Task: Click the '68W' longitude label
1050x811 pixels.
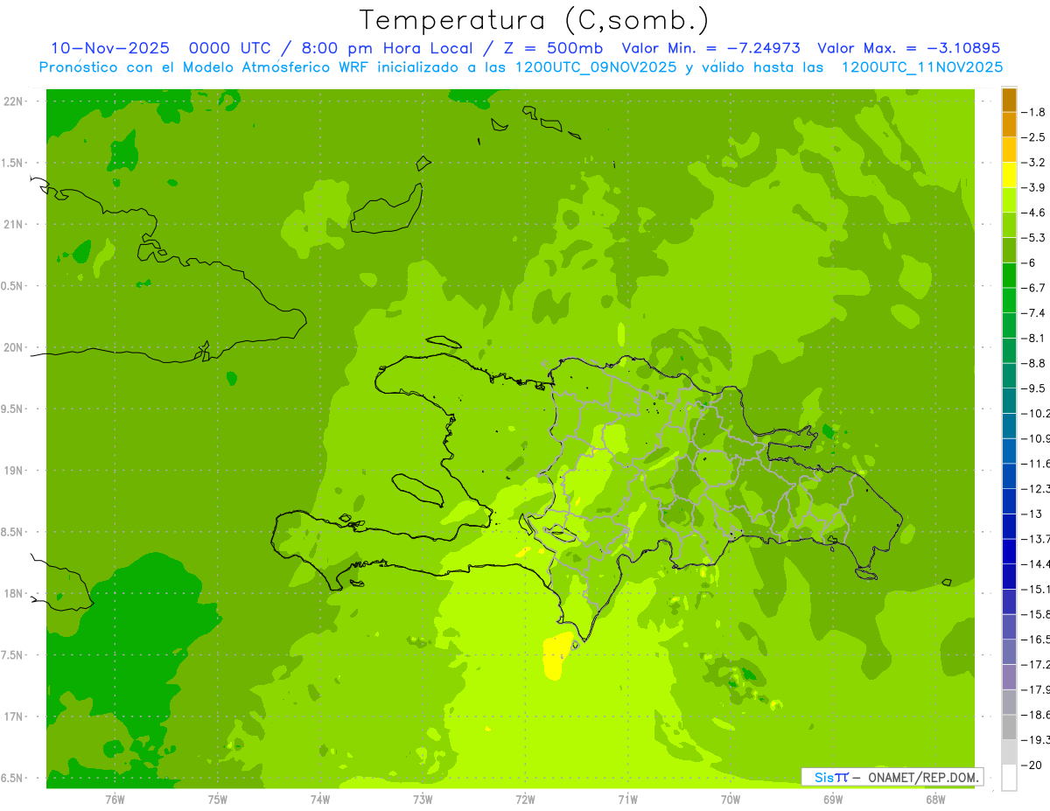Action: [x=935, y=800]
